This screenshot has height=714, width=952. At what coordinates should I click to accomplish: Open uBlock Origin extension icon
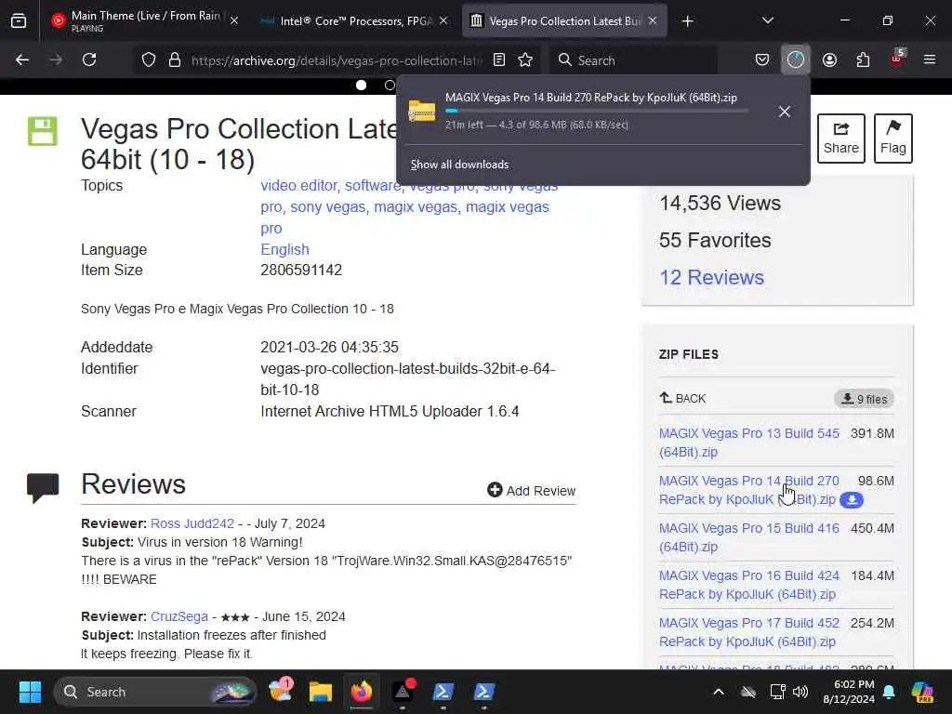897,59
